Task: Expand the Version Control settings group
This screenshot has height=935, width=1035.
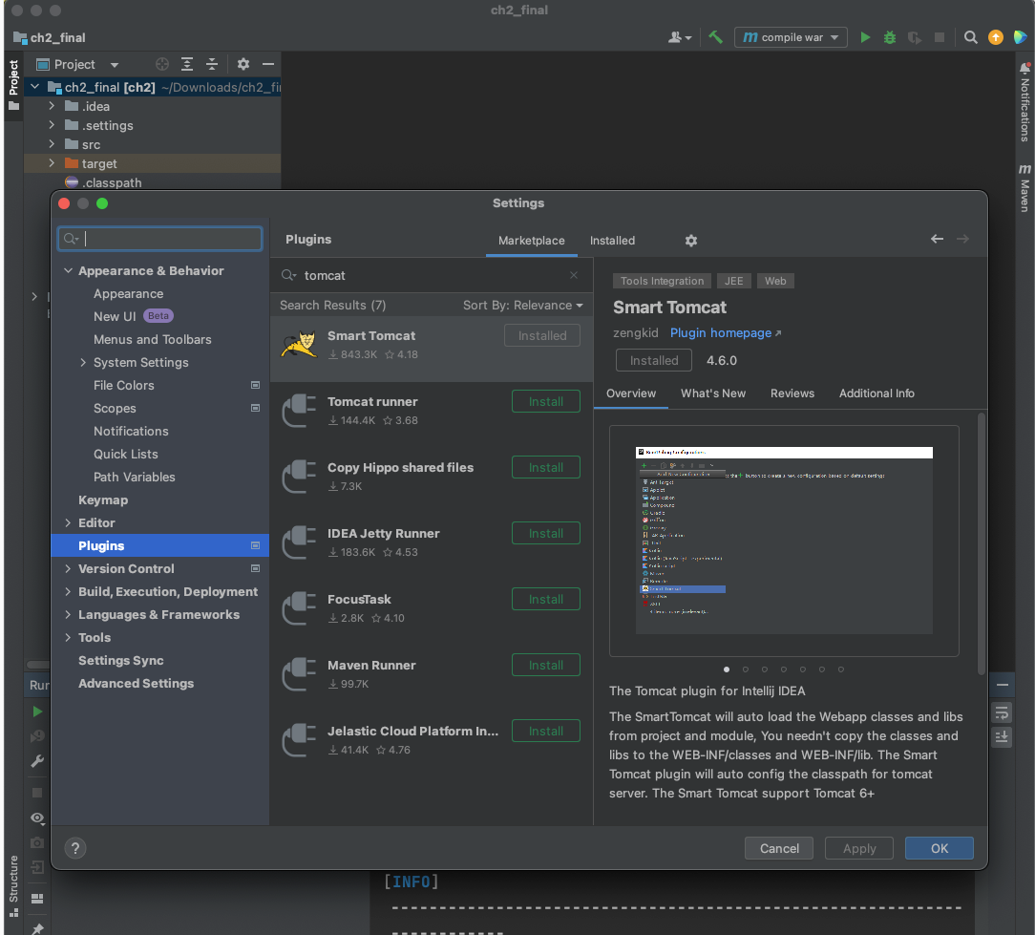Action: pos(68,568)
